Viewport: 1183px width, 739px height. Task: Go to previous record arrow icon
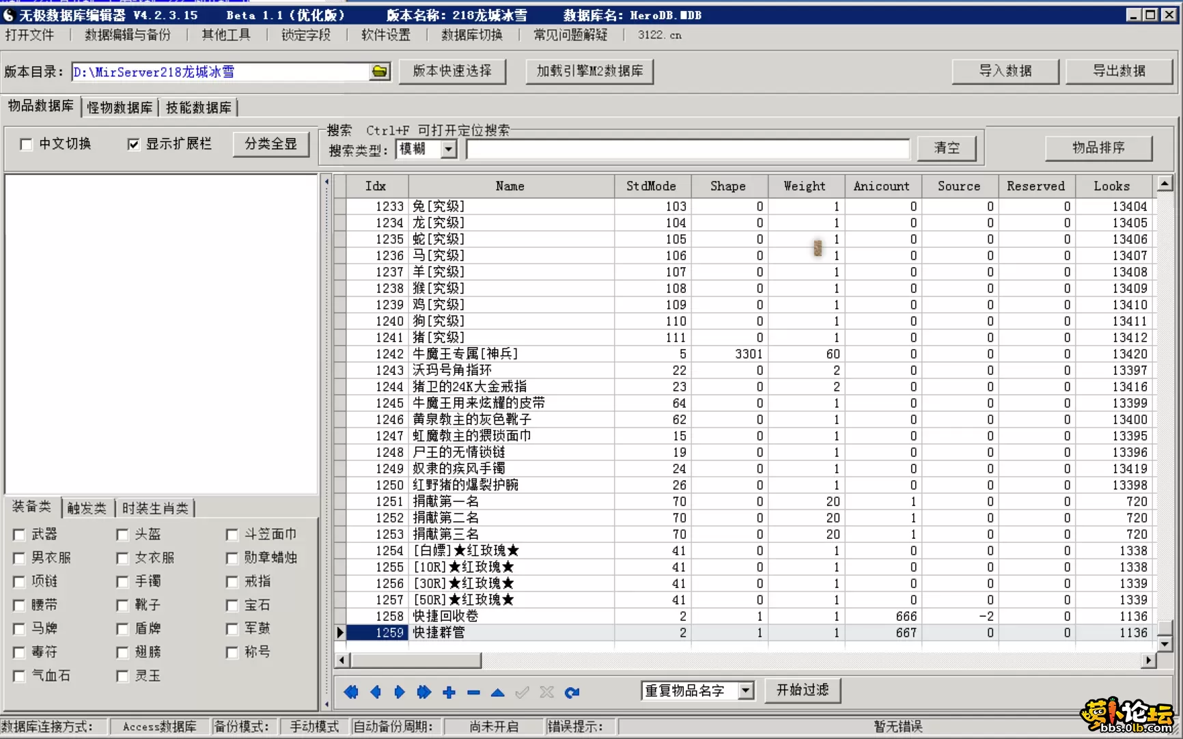pos(375,692)
